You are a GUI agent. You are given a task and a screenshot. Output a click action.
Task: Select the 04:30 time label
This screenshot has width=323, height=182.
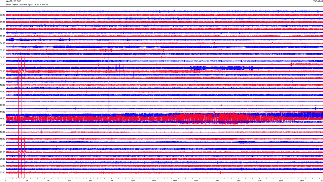click(2, 43)
